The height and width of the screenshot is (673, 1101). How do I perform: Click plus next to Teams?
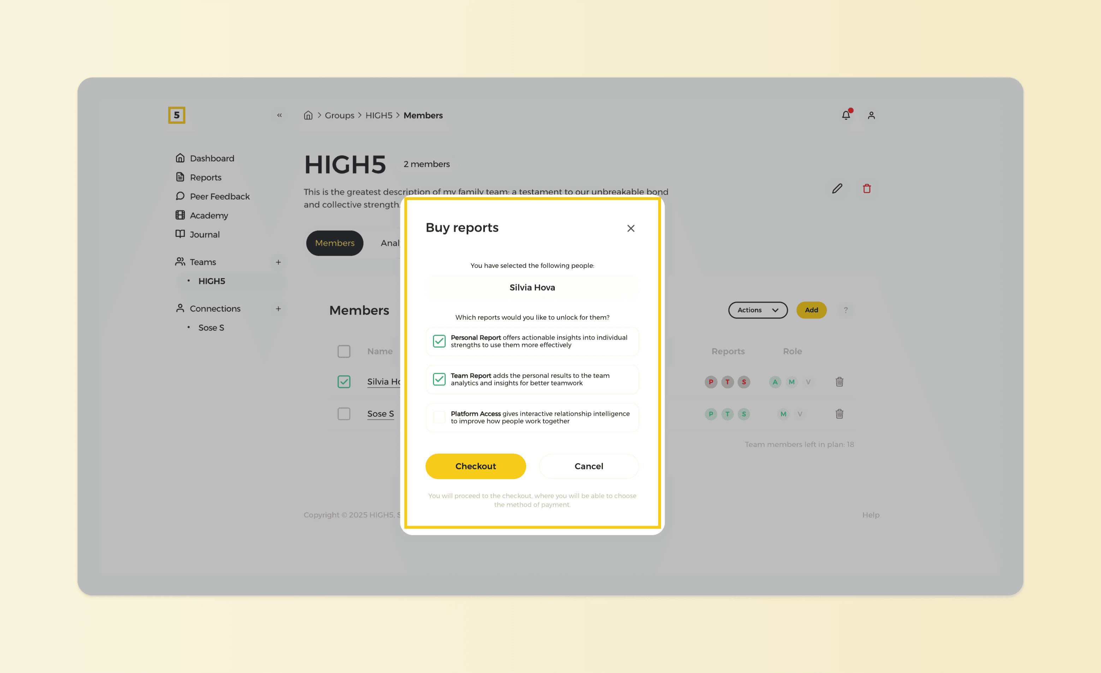(278, 262)
